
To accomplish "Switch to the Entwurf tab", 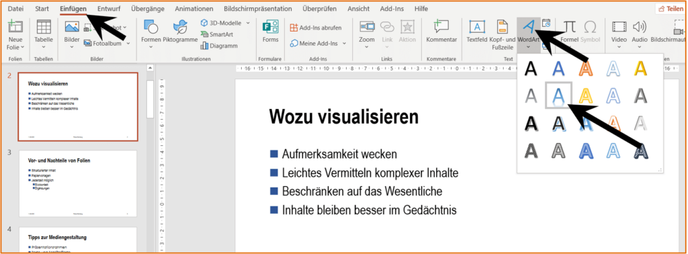I will click(x=110, y=8).
